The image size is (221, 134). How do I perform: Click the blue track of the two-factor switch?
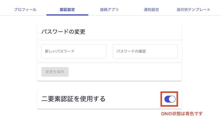[x=167, y=99]
